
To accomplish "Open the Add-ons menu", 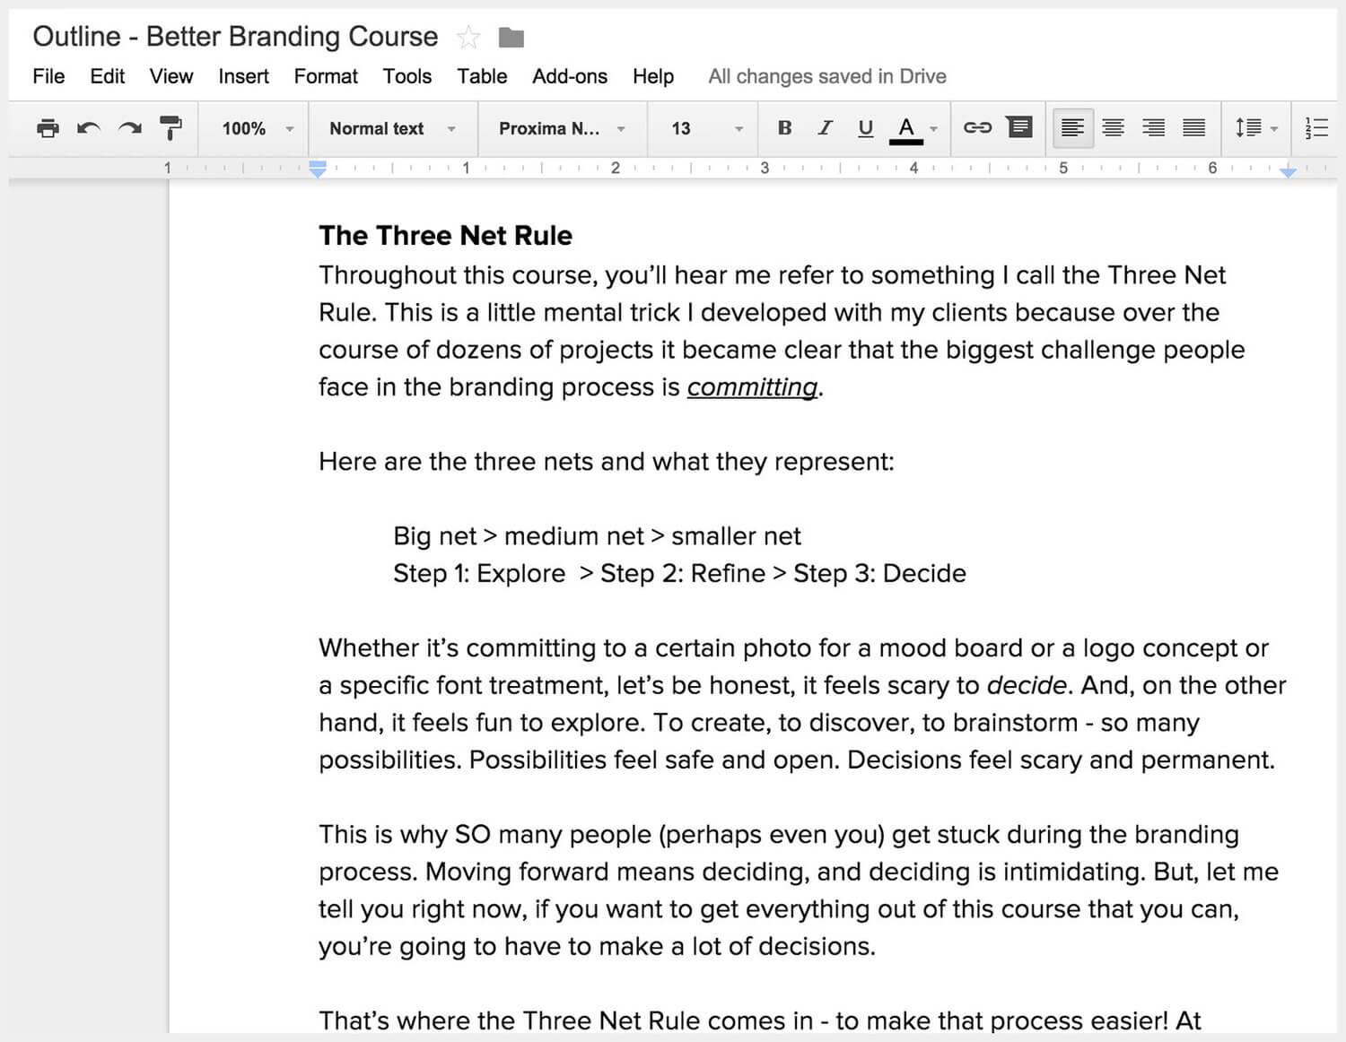I will click(x=570, y=76).
